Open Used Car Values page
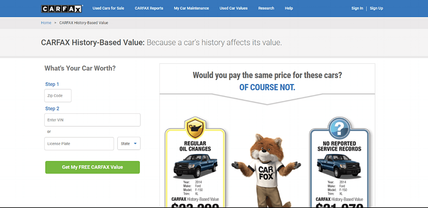The width and height of the screenshot is (428, 208). coord(234,8)
